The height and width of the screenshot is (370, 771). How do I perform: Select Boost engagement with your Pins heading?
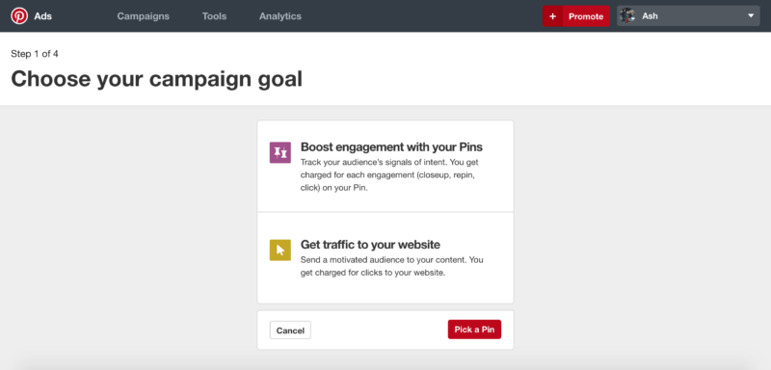coord(391,146)
